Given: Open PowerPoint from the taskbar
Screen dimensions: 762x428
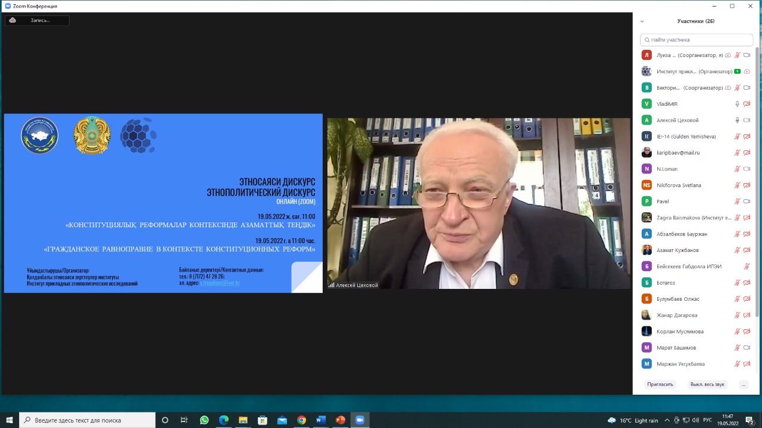Looking at the screenshot, I should tap(340, 420).
